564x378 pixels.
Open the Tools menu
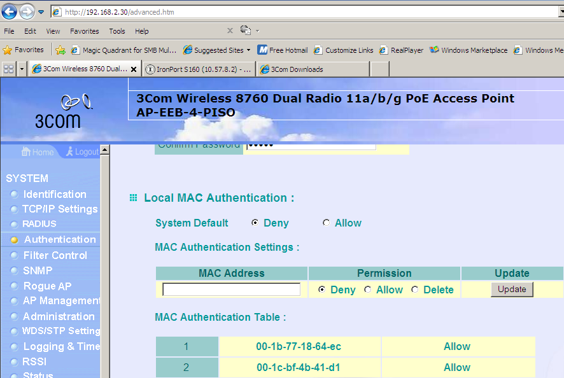117,31
